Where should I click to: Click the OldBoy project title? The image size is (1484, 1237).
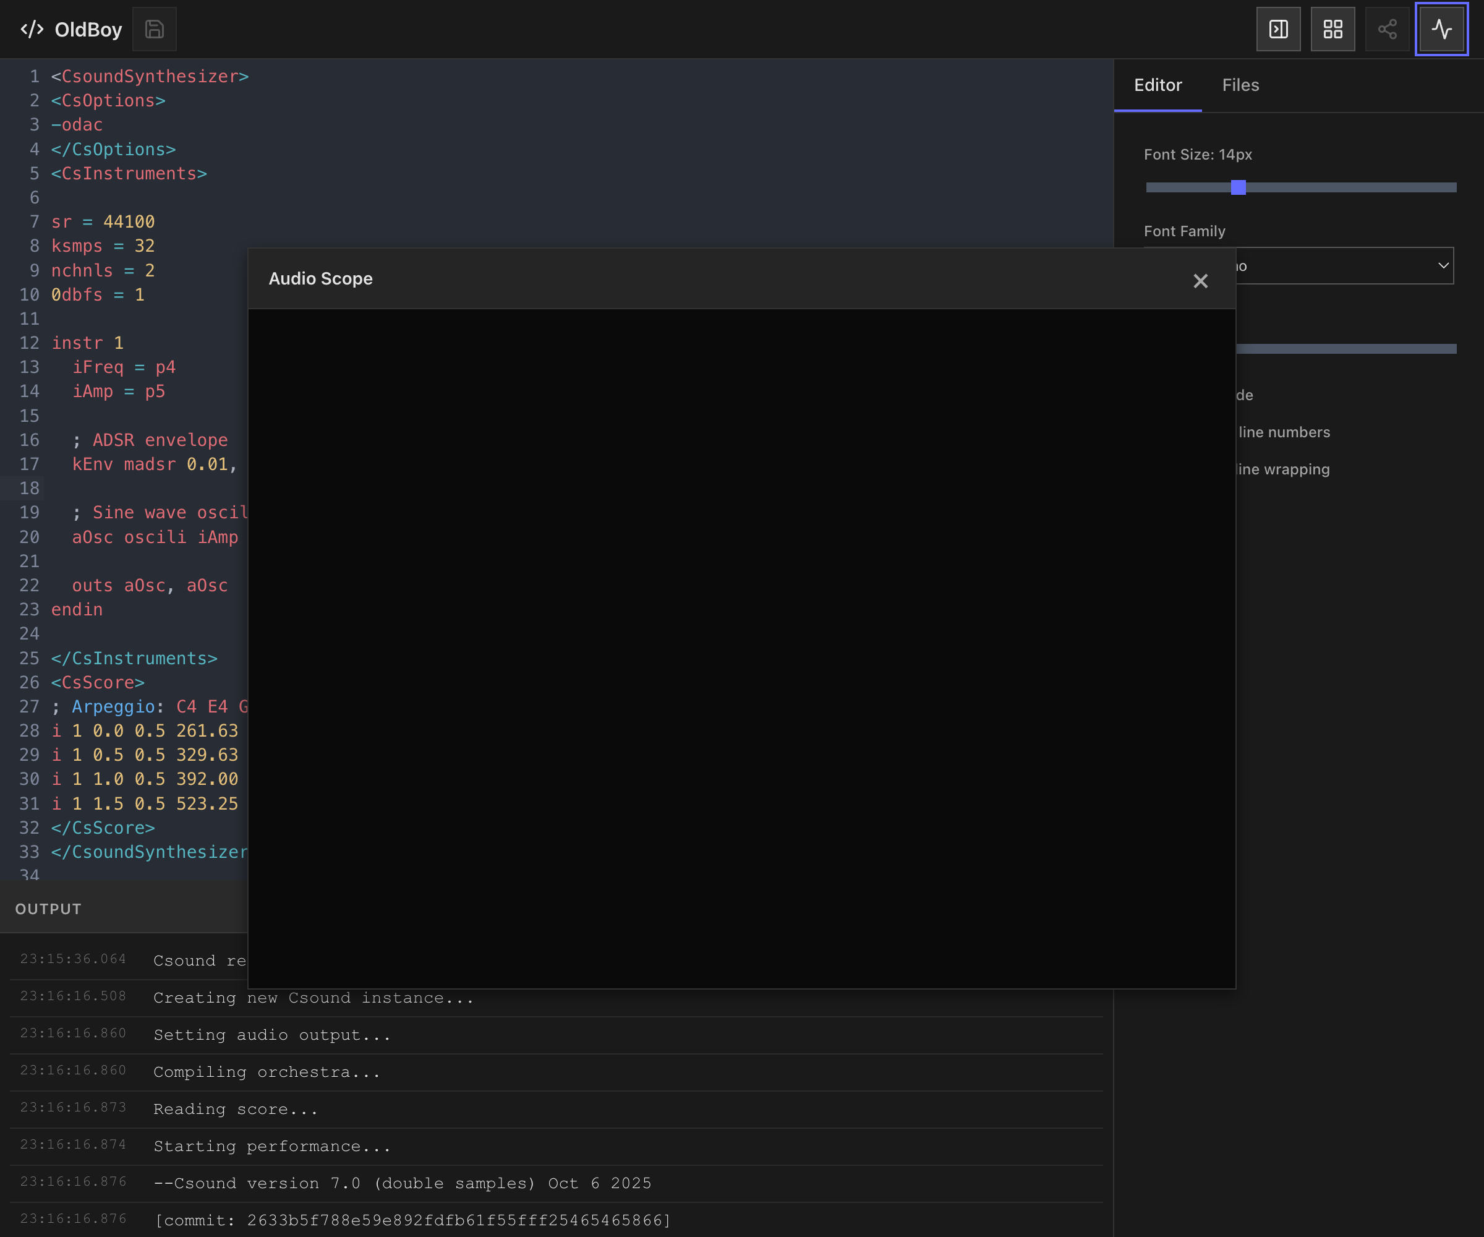point(88,30)
